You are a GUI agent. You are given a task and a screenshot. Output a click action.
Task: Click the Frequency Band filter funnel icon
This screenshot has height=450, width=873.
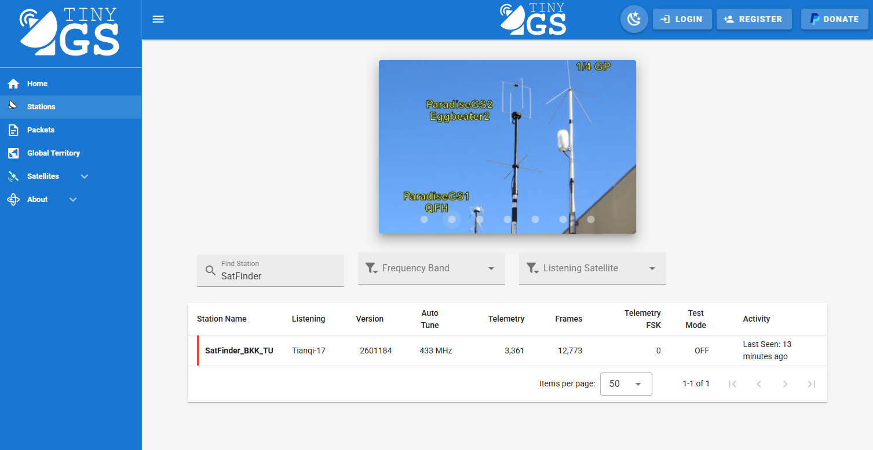click(x=371, y=268)
